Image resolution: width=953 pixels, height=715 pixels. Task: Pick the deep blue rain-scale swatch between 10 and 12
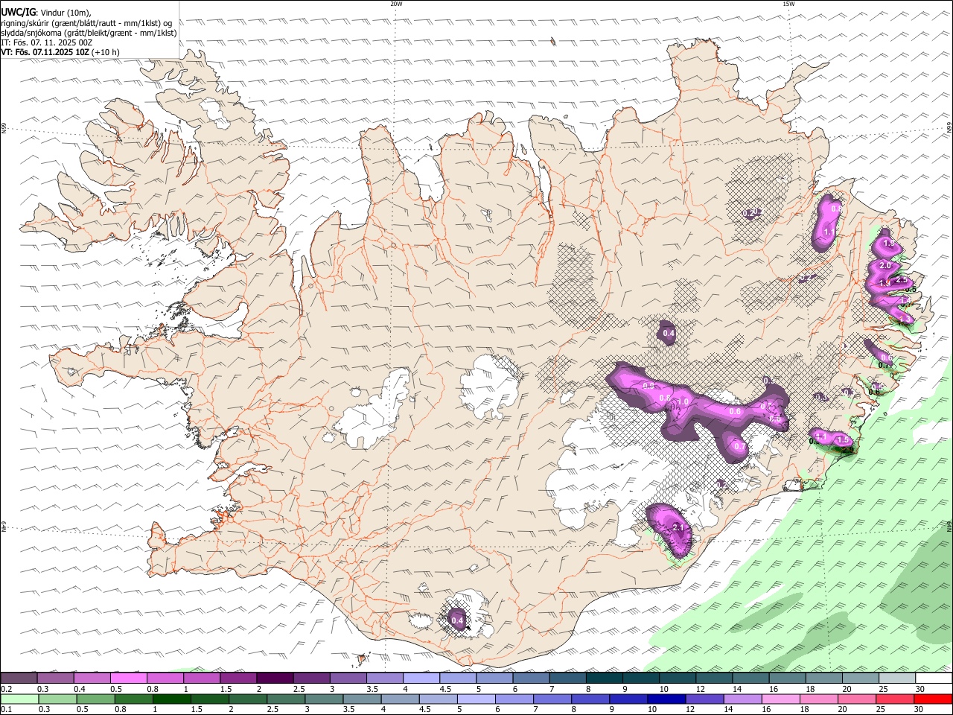(666, 699)
